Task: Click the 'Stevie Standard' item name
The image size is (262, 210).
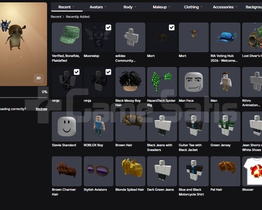Action: point(64,145)
